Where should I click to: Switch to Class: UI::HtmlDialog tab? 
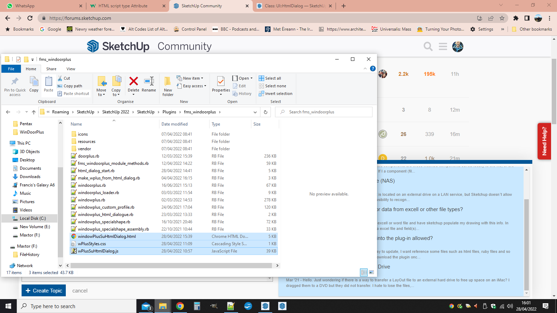tap(295, 6)
